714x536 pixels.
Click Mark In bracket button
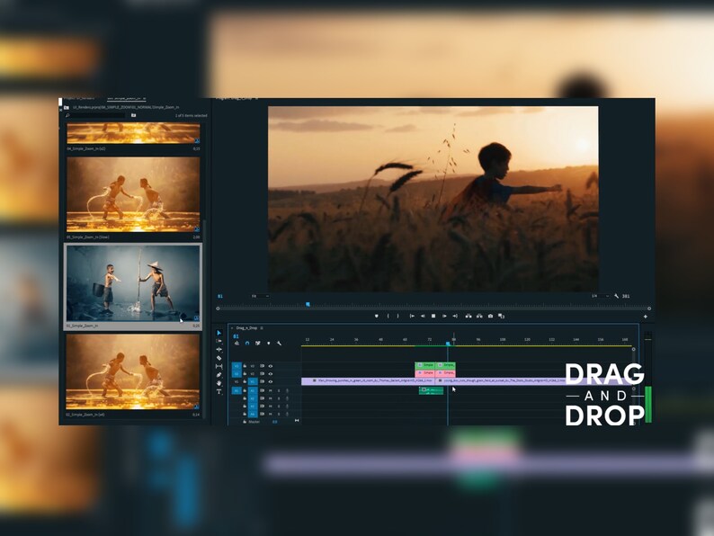point(388,316)
